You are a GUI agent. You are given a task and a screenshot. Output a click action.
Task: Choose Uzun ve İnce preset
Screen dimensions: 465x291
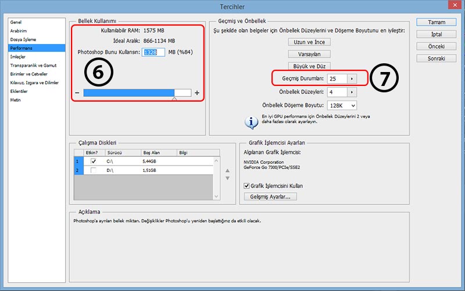click(309, 42)
